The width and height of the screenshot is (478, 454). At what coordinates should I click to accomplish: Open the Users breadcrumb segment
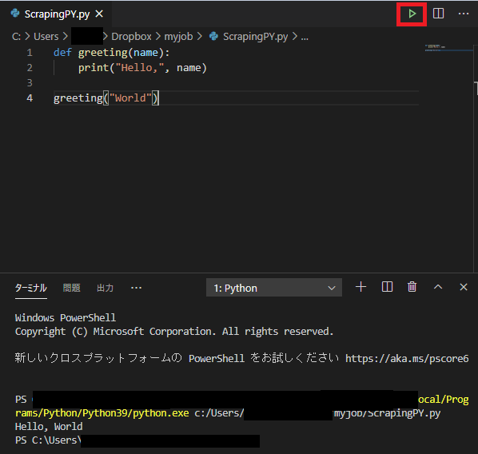click(x=46, y=37)
